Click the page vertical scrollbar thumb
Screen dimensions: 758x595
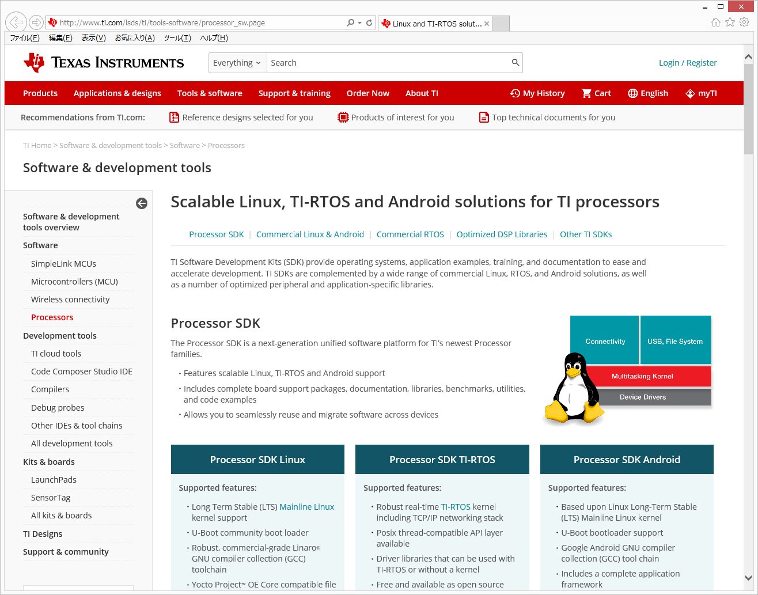click(748, 108)
